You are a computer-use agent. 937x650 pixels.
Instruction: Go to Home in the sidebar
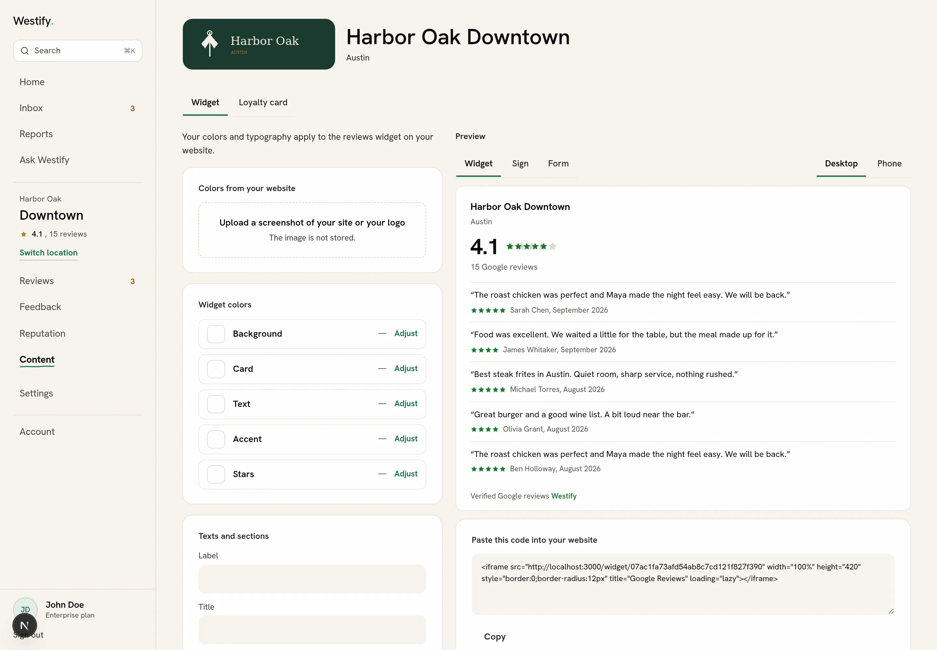pos(32,82)
